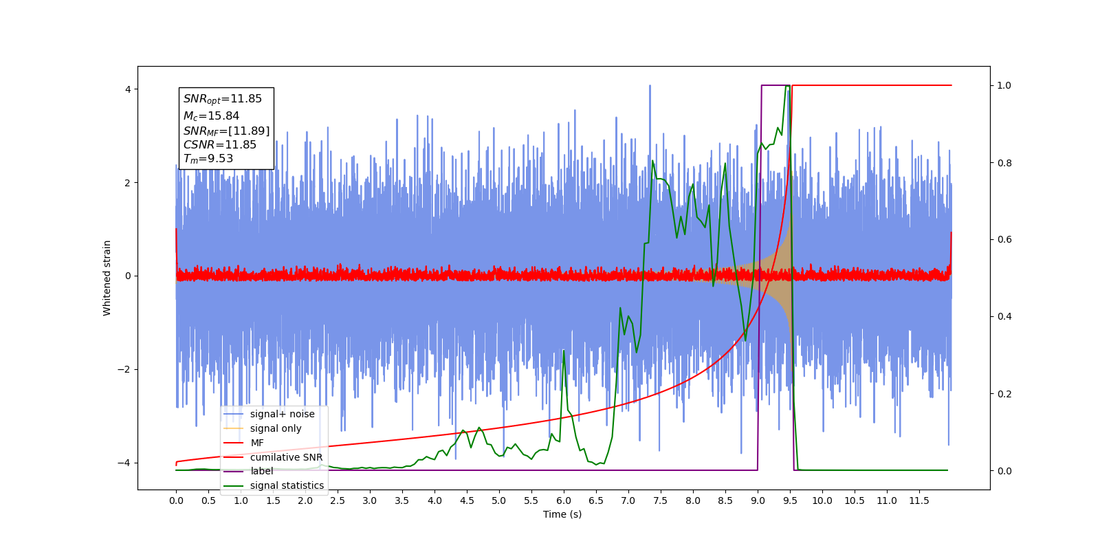Click the right y-axis tick label 0.2
The image size is (1100, 550).
coord(1004,394)
